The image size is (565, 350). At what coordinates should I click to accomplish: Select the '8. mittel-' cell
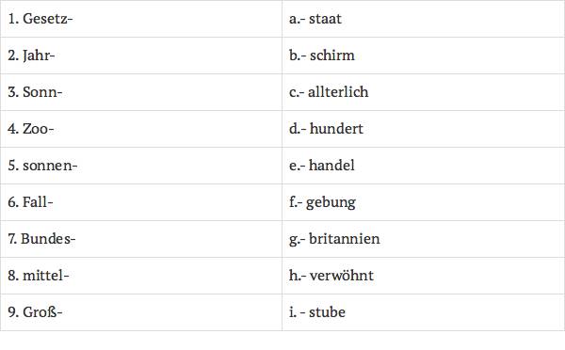tap(141, 276)
